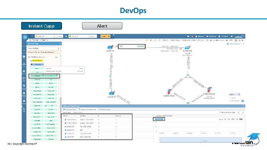267x150 pixels.
Task: Select the input_drops variable in the list
Action: (x=37, y=91)
